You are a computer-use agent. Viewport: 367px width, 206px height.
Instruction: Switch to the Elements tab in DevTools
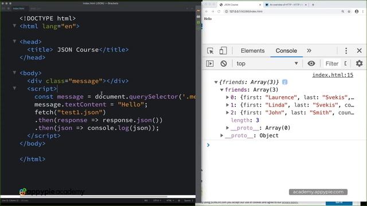[x=252, y=51]
